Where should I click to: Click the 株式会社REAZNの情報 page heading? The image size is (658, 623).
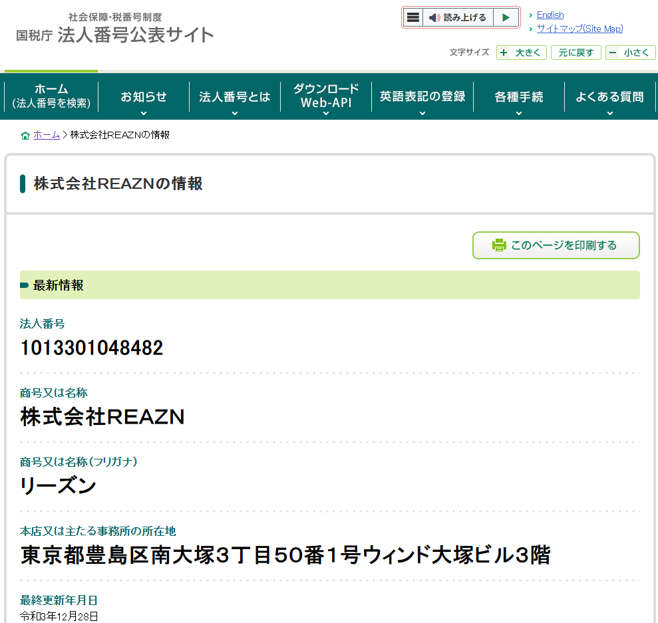coord(118,184)
